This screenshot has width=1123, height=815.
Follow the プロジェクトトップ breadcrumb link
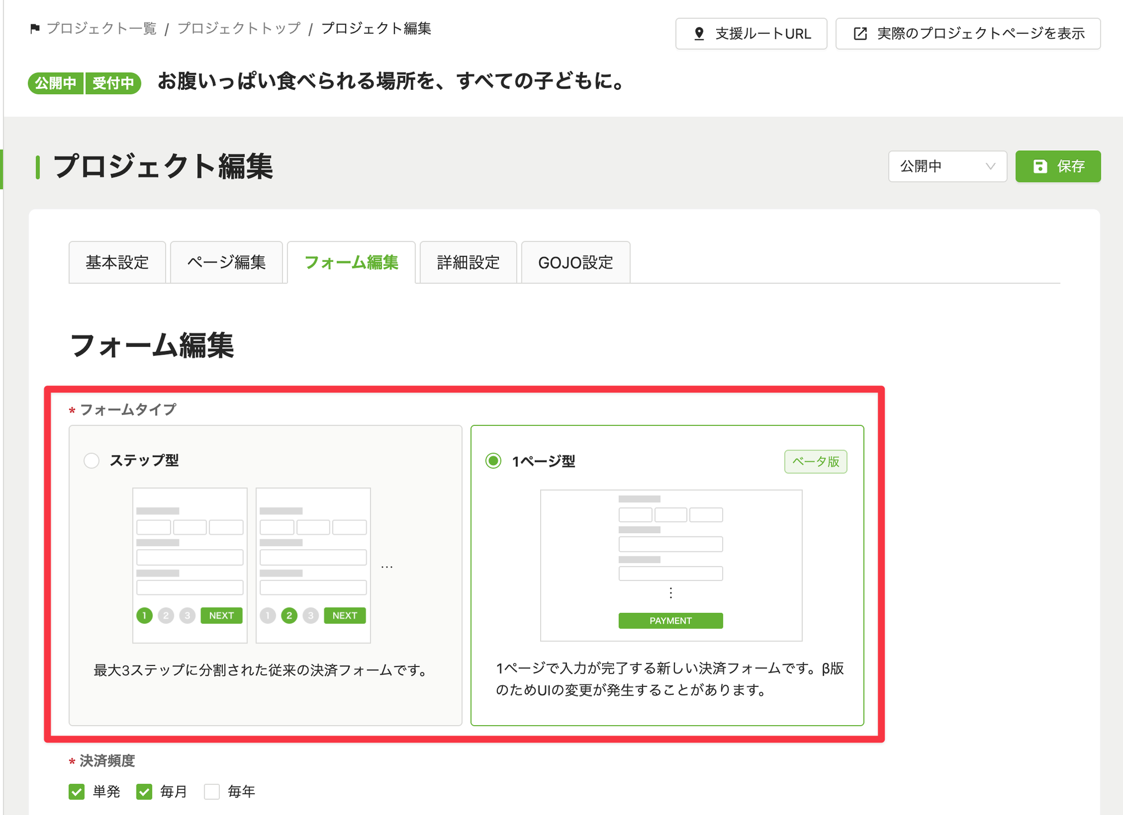click(239, 29)
